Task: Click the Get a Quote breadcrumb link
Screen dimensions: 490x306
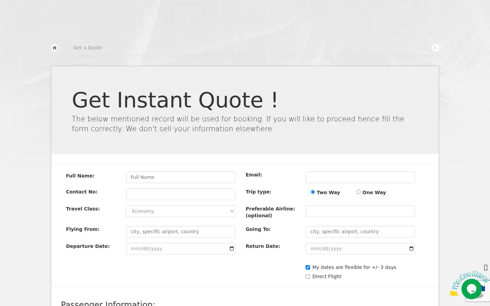Action: 88,48
